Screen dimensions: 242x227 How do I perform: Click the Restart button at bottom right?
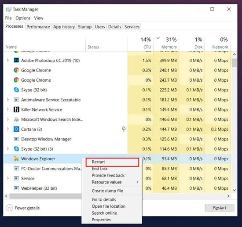220,208
